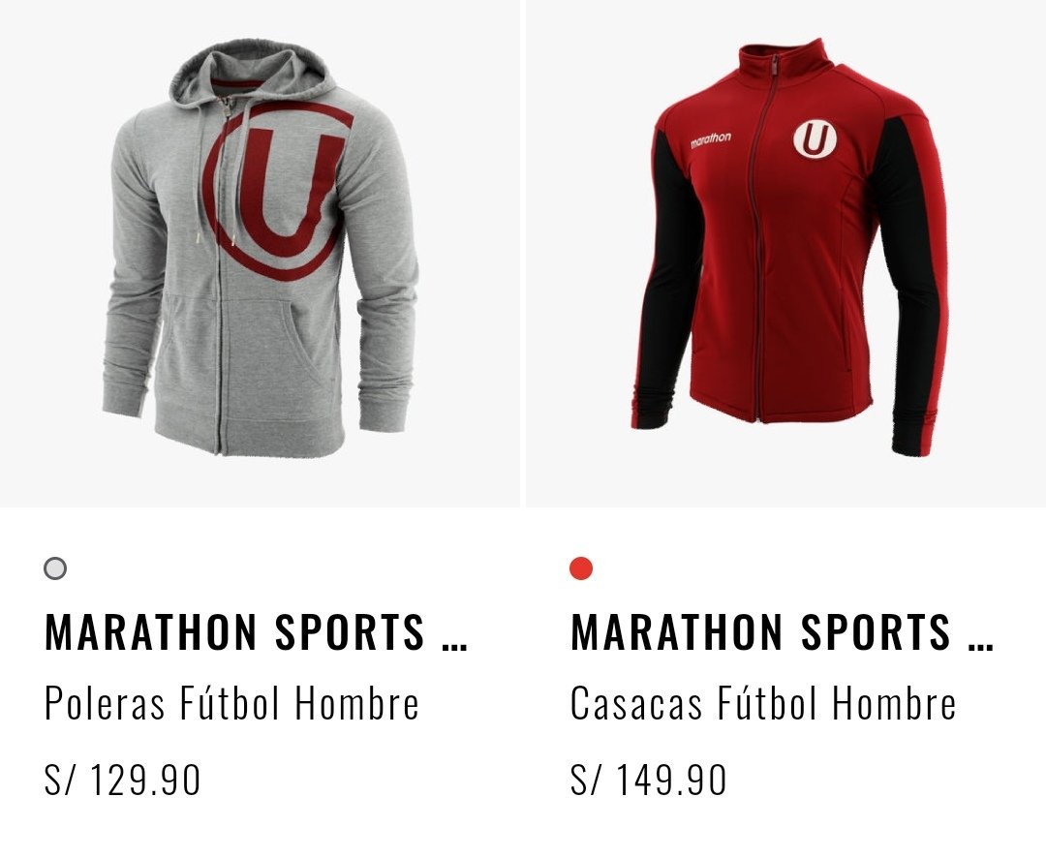Click the ellipsis after the left product title
Viewport: 1046px width, 858px height.
pos(455,646)
